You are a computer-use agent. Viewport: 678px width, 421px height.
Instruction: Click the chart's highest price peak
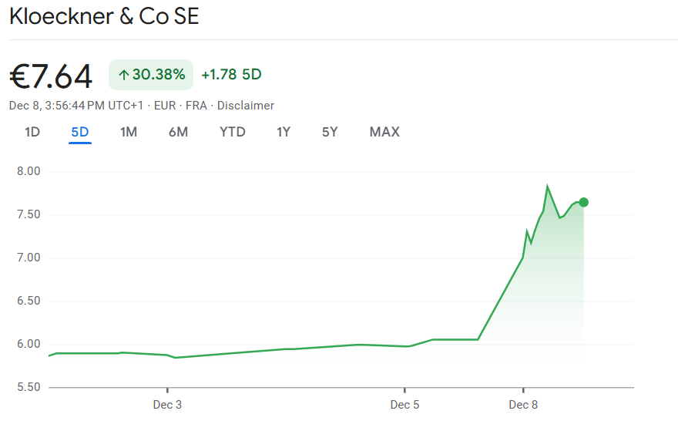point(547,187)
